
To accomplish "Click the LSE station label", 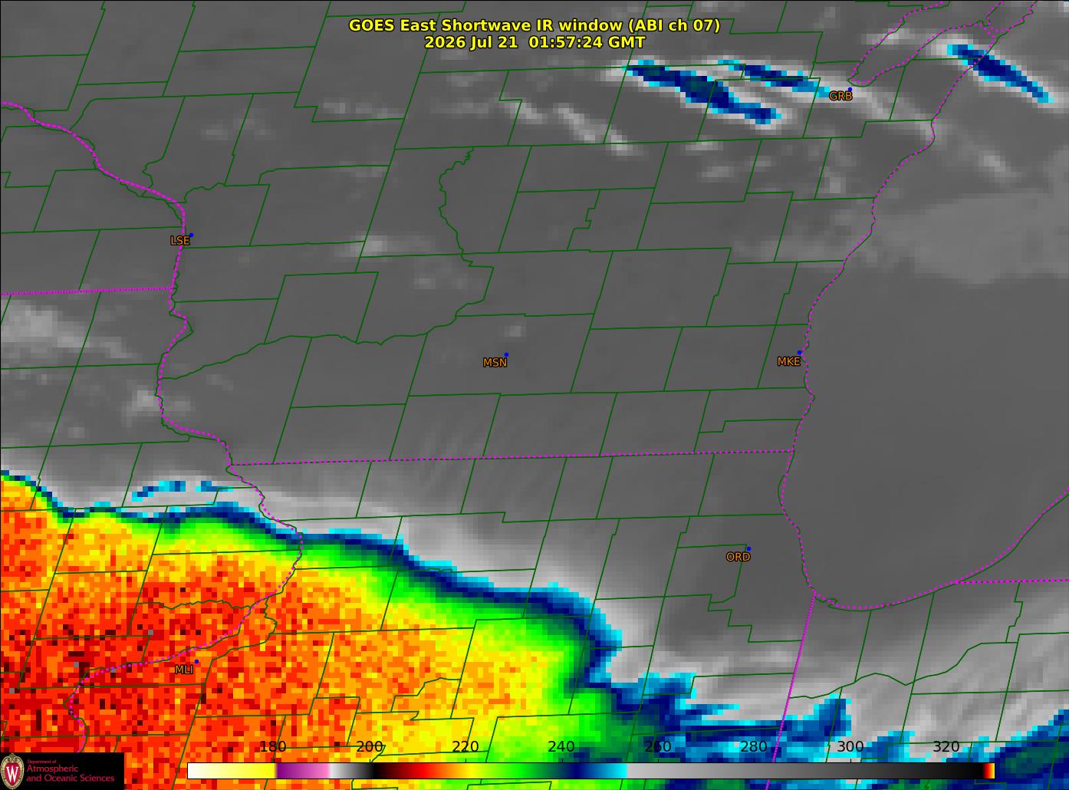I will click(x=179, y=240).
